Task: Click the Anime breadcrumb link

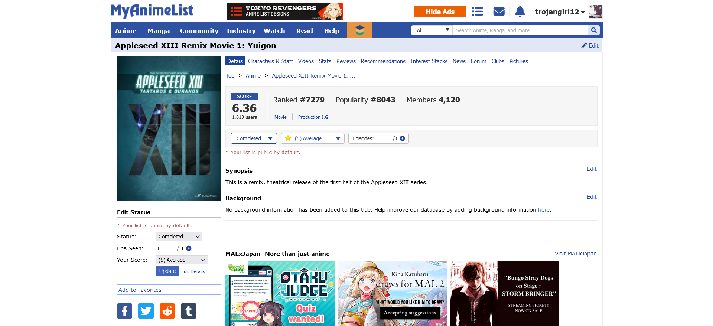Action: click(x=253, y=76)
